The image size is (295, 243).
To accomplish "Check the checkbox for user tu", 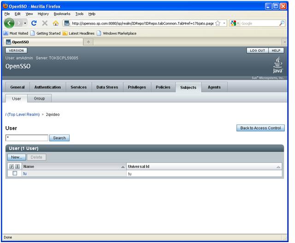I will (15, 174).
